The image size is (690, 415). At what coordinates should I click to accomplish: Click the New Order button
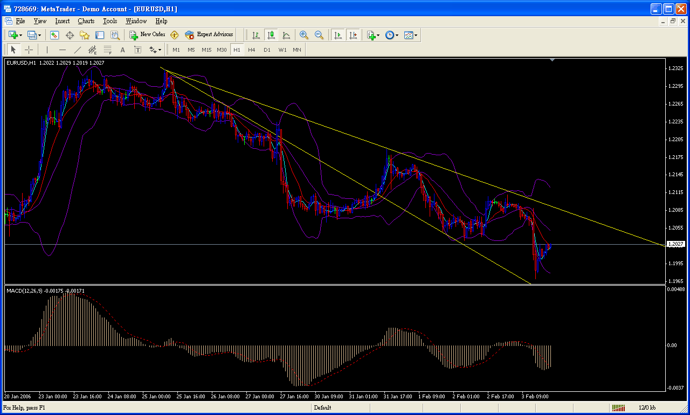(x=147, y=35)
